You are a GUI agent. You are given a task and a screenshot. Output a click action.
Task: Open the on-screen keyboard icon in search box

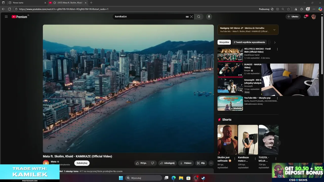pyautogui.click(x=187, y=17)
